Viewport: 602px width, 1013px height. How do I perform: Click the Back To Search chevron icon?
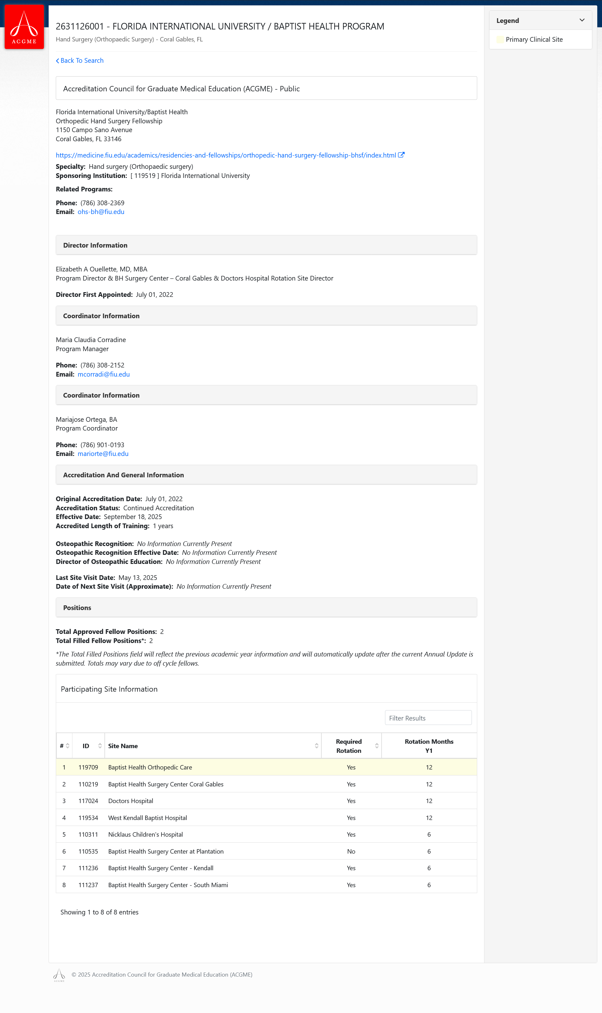point(58,61)
